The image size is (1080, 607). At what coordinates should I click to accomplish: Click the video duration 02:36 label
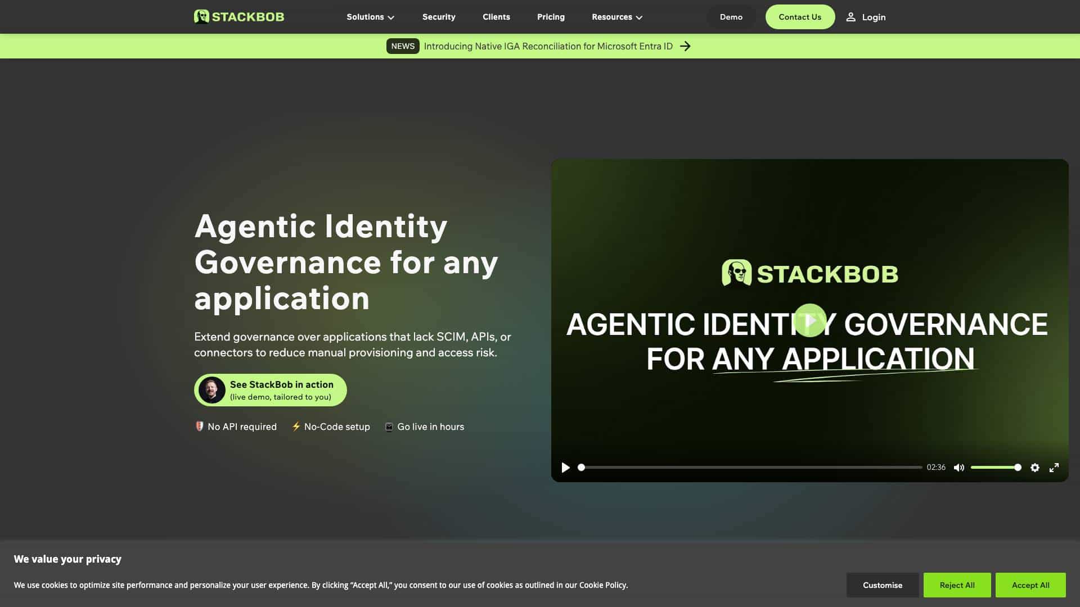[x=936, y=468]
